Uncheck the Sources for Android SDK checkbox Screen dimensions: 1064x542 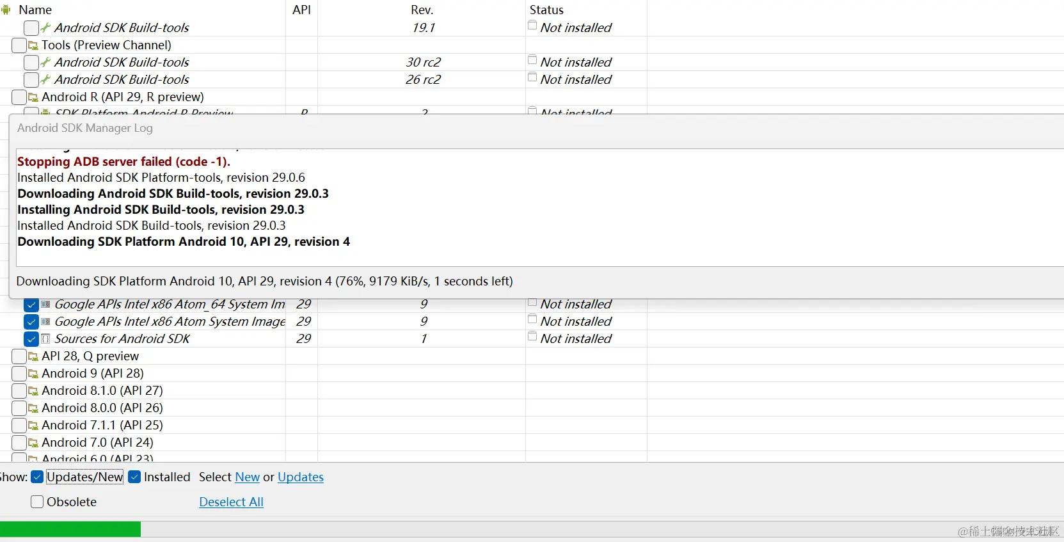[31, 339]
